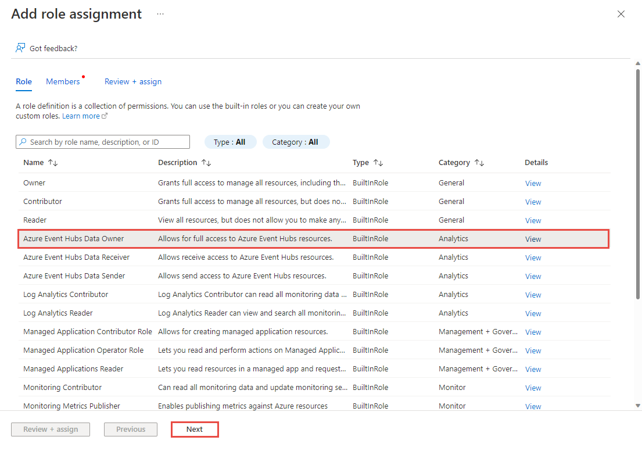This screenshot has height=451, width=642.
Task: Click the search magnifier icon
Action: click(x=23, y=142)
